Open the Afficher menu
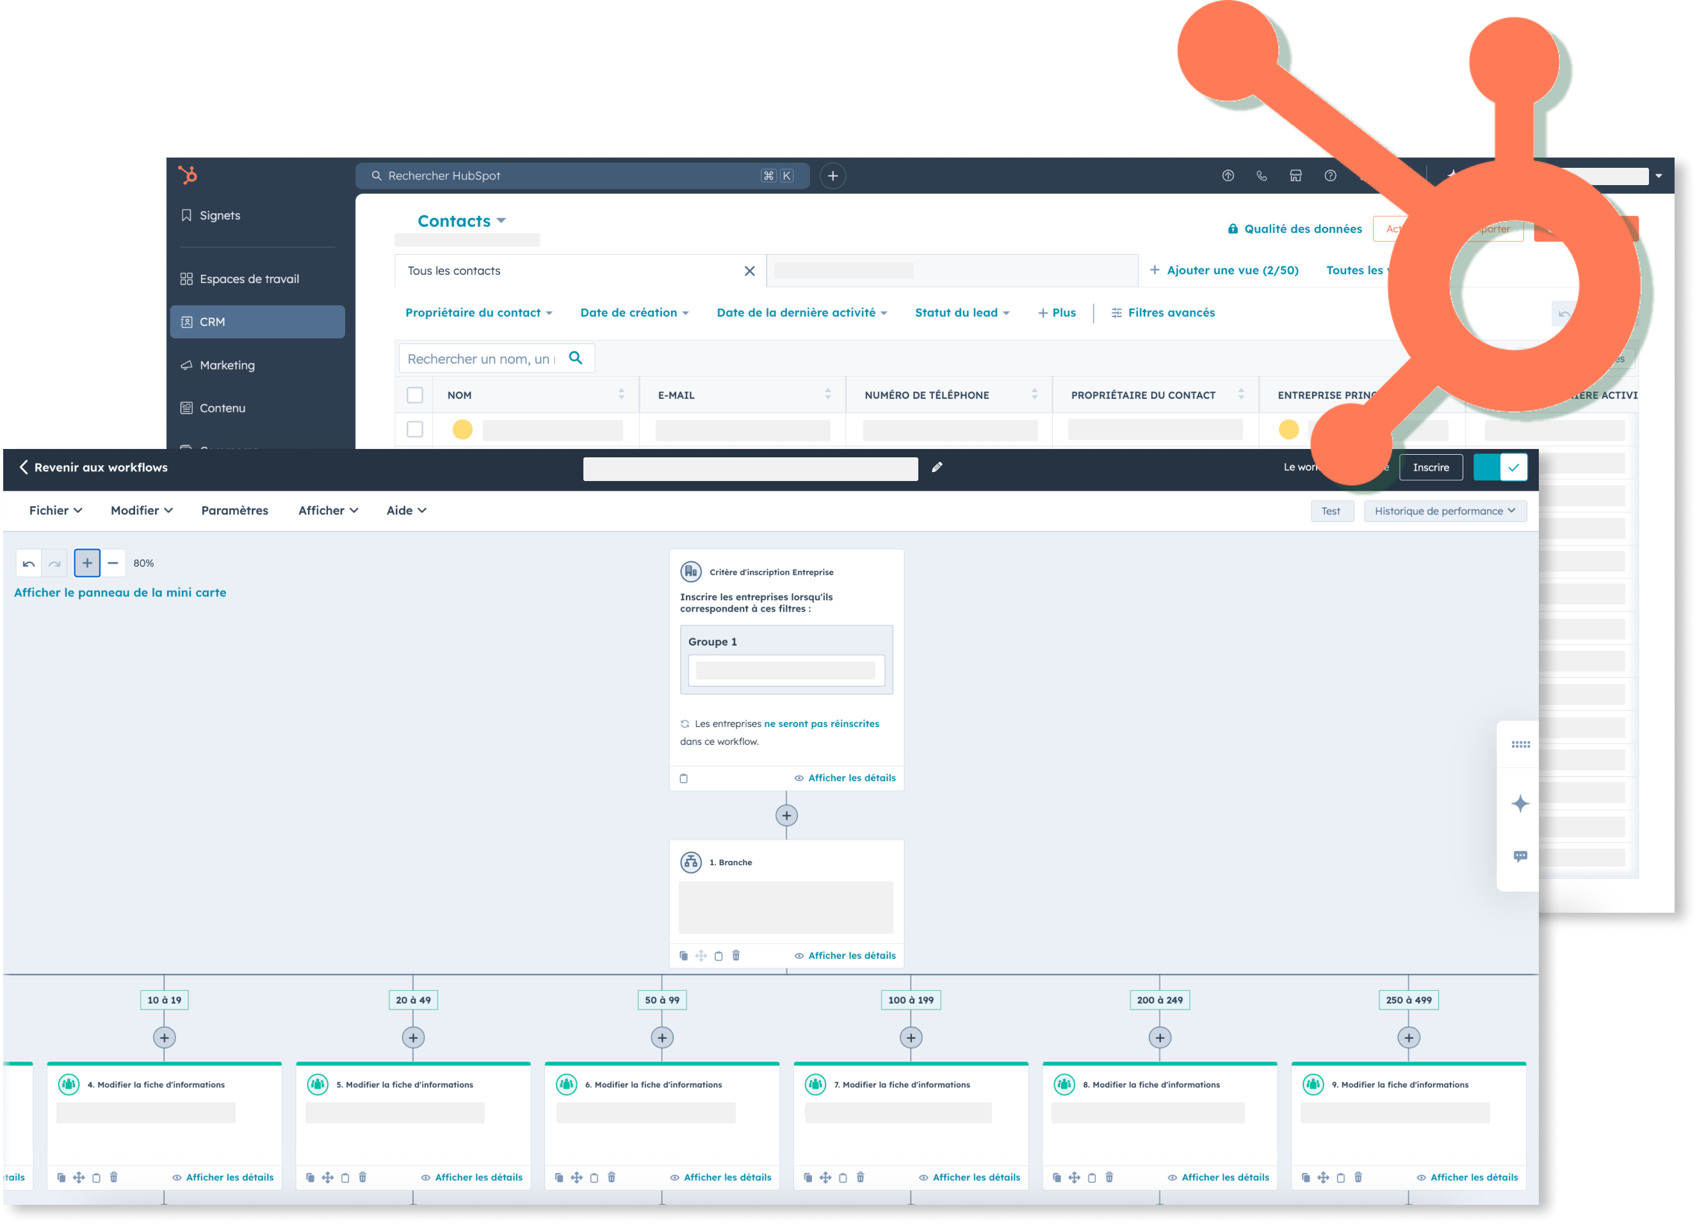 point(328,510)
